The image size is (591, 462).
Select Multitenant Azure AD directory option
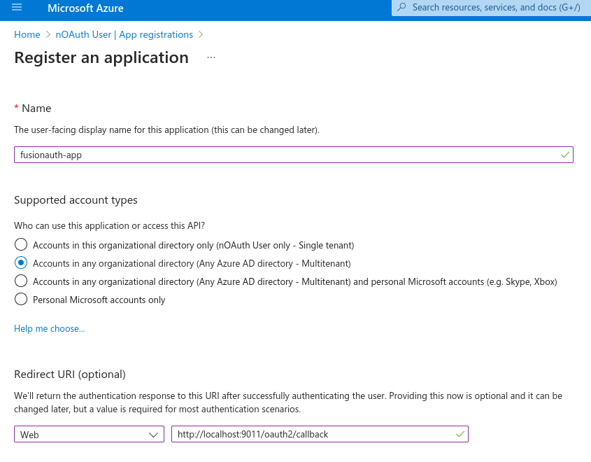(x=21, y=262)
